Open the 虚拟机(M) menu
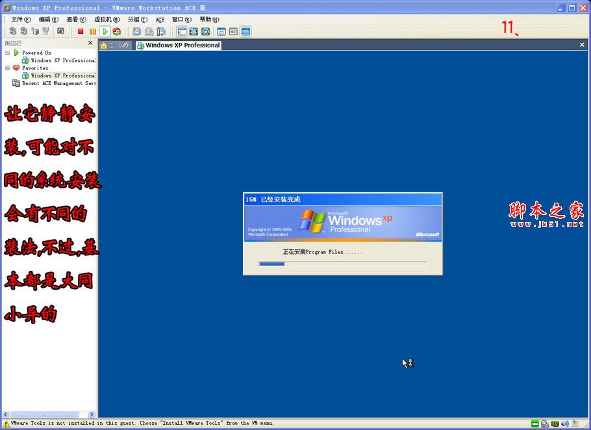 click(107, 19)
